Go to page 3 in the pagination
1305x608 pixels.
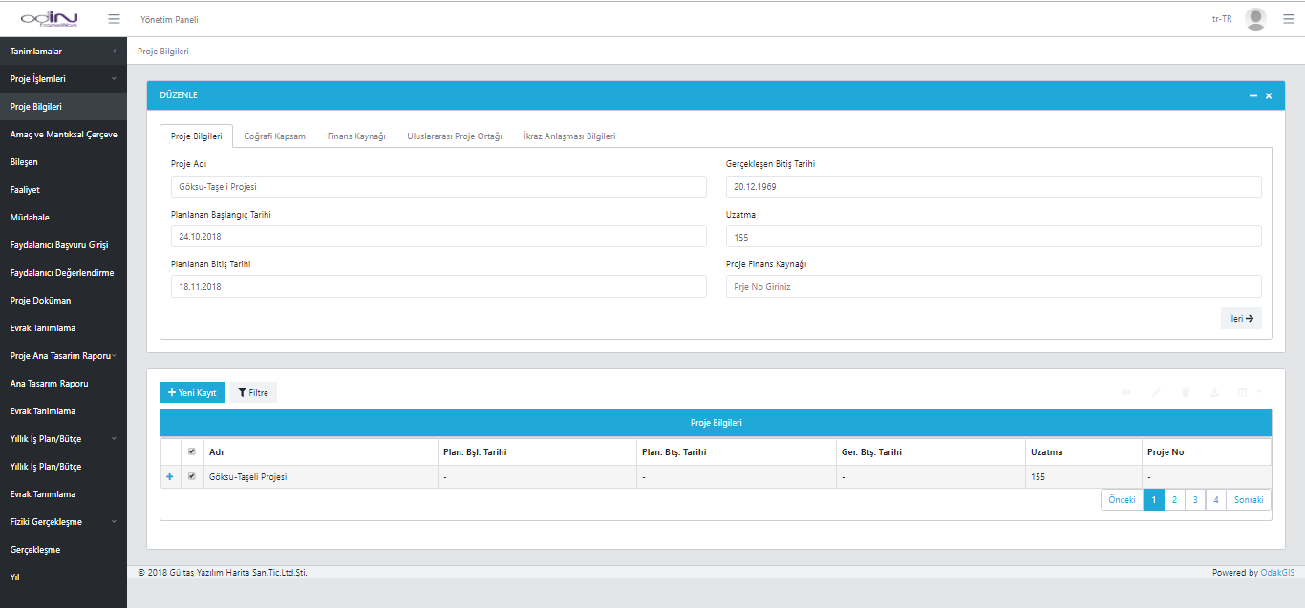click(1195, 500)
